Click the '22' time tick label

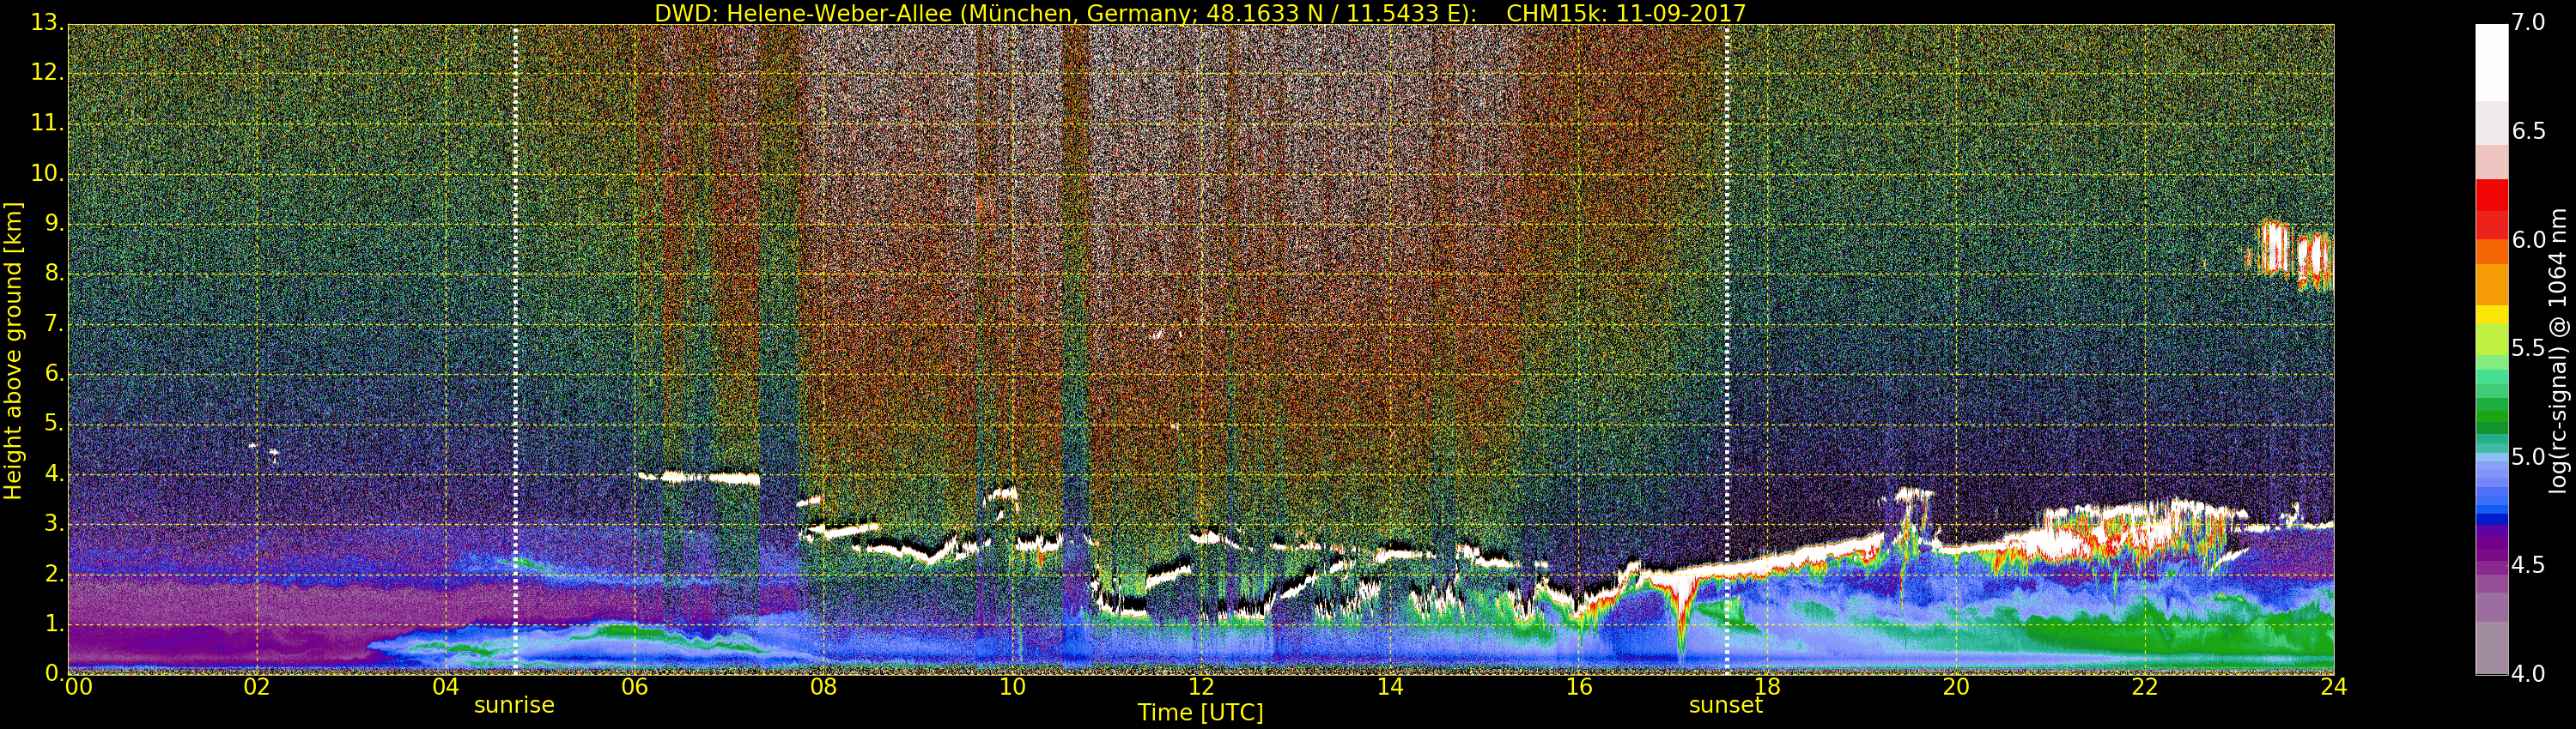click(x=2145, y=687)
